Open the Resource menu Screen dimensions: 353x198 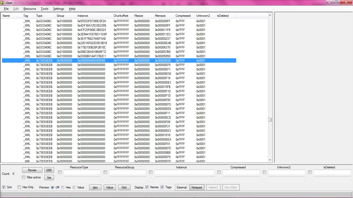click(29, 9)
